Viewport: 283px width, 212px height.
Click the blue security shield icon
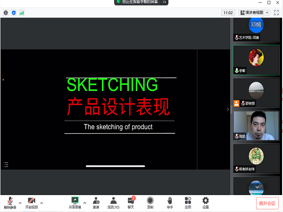14,13
